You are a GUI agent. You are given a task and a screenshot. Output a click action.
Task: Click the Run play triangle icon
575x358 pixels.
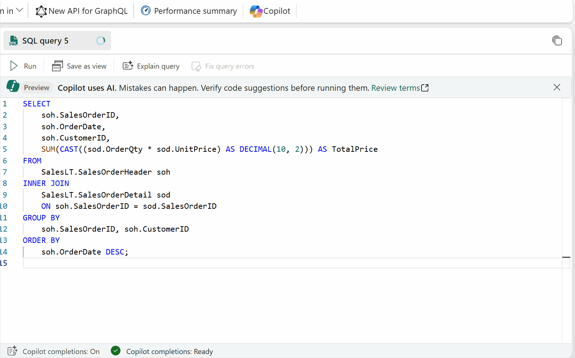(x=14, y=66)
